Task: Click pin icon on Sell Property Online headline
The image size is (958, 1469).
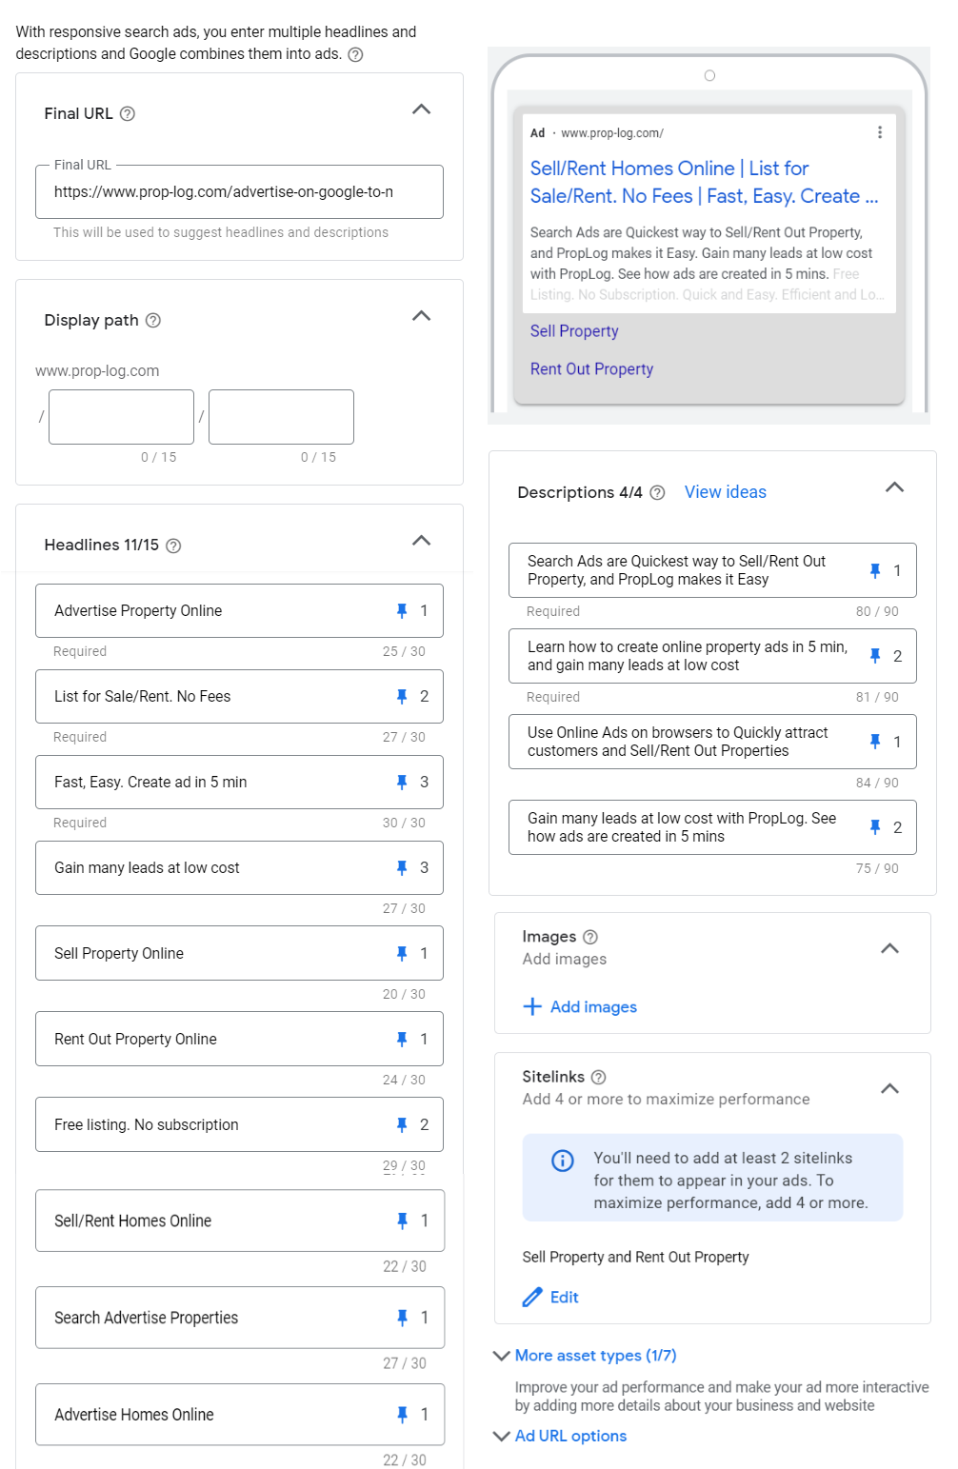Action: coord(402,953)
